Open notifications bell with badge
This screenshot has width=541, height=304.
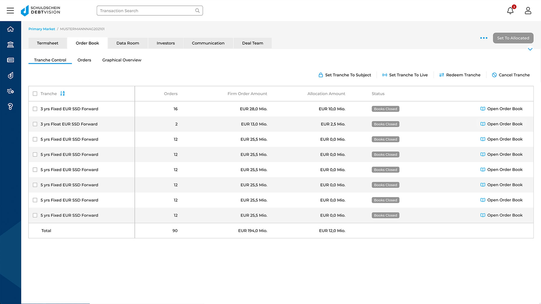point(510,11)
